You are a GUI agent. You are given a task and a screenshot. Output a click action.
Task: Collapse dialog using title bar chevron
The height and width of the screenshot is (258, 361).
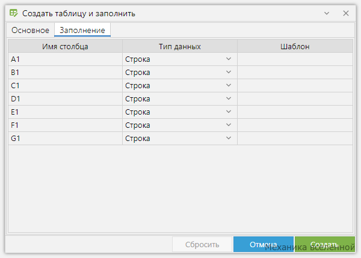click(x=327, y=13)
